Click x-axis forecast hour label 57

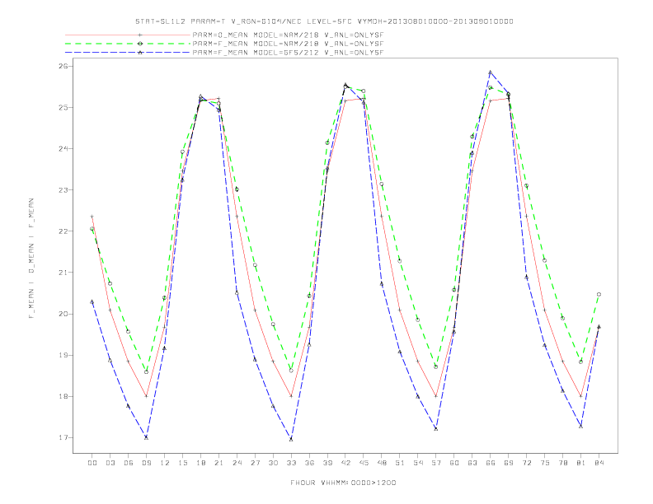tap(436, 463)
